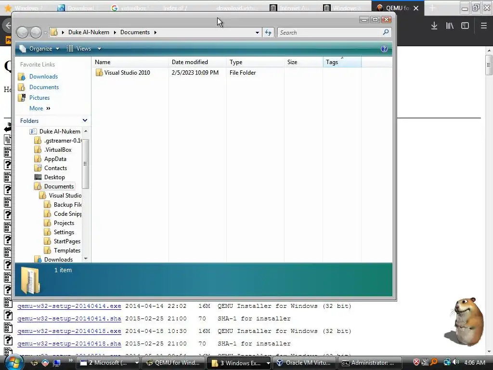Open qemu-w32-setup-20140418.sha link

[69, 344]
